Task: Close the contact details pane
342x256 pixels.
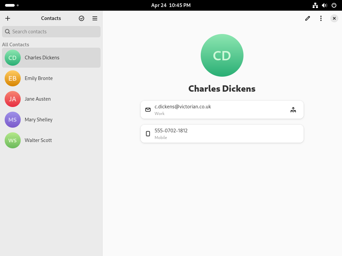Action: point(334,18)
